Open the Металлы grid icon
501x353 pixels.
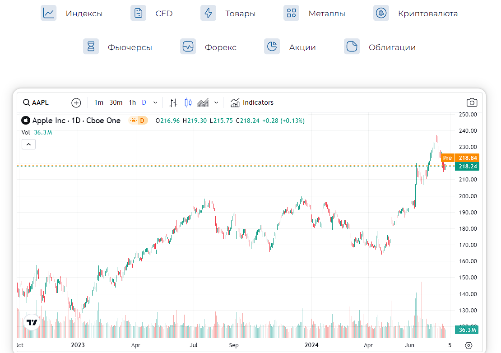(x=292, y=13)
